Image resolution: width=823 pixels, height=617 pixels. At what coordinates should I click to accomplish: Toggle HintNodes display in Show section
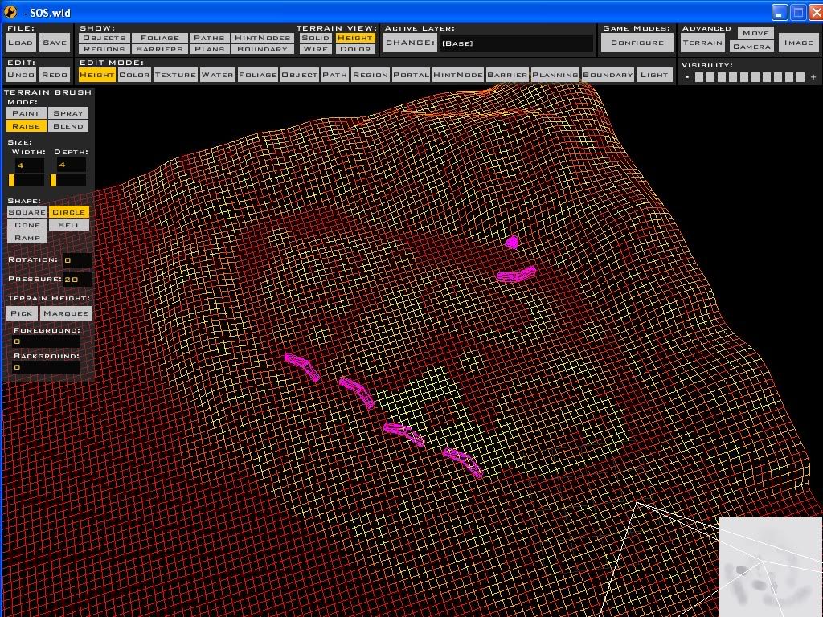[263, 38]
